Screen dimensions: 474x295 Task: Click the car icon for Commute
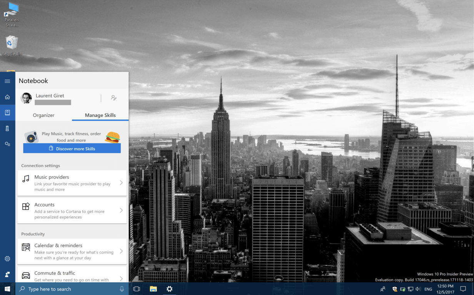[x=26, y=275]
